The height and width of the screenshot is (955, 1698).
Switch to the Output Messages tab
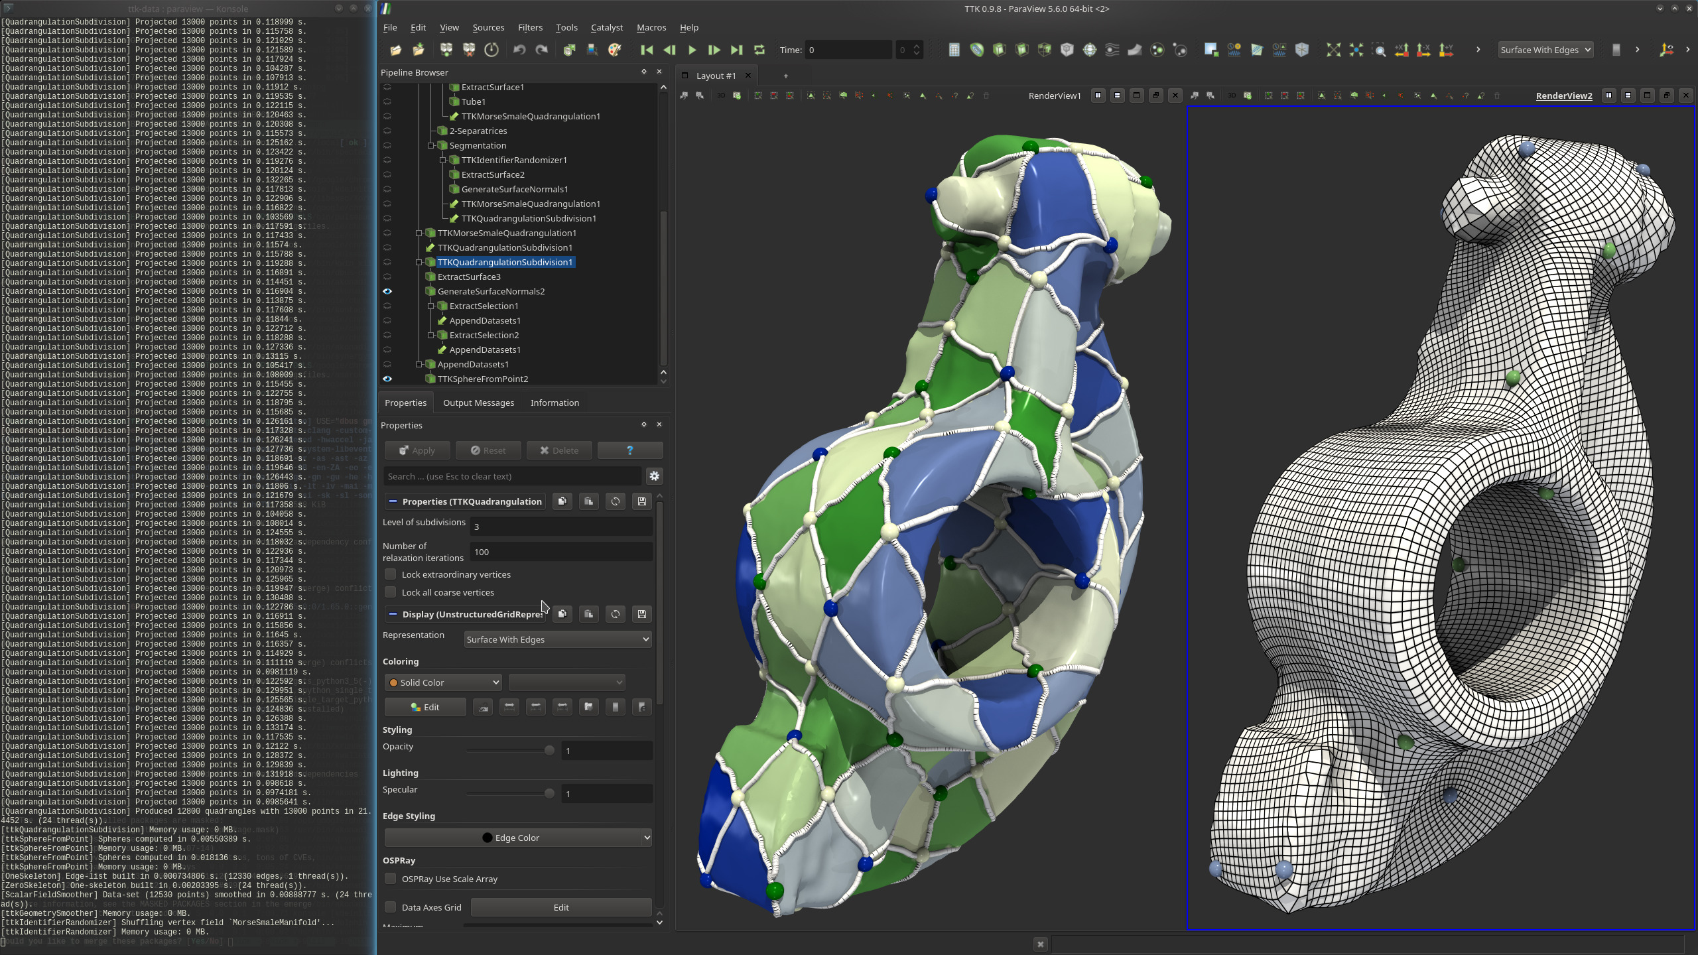[x=478, y=403]
